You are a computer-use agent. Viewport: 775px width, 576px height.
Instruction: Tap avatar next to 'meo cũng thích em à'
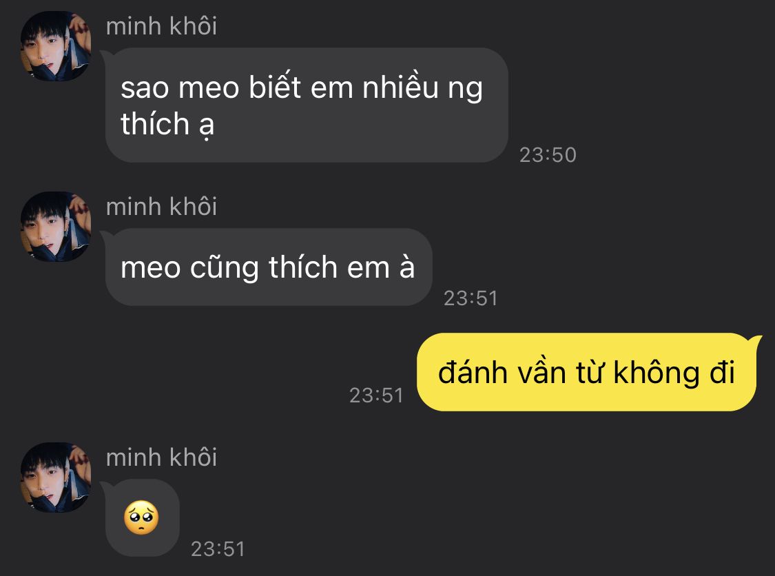pos(55,227)
